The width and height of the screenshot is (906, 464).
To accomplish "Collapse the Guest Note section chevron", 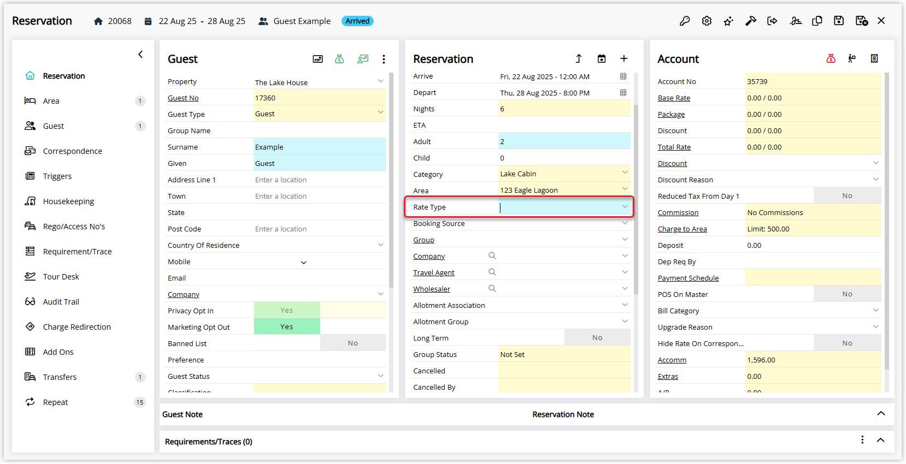I will [x=881, y=414].
